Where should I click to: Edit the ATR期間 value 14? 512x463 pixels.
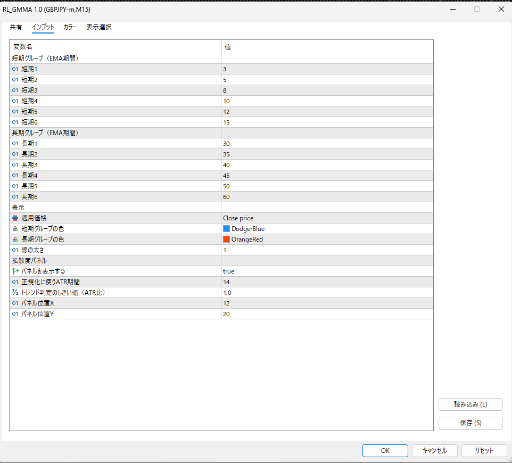pos(327,282)
